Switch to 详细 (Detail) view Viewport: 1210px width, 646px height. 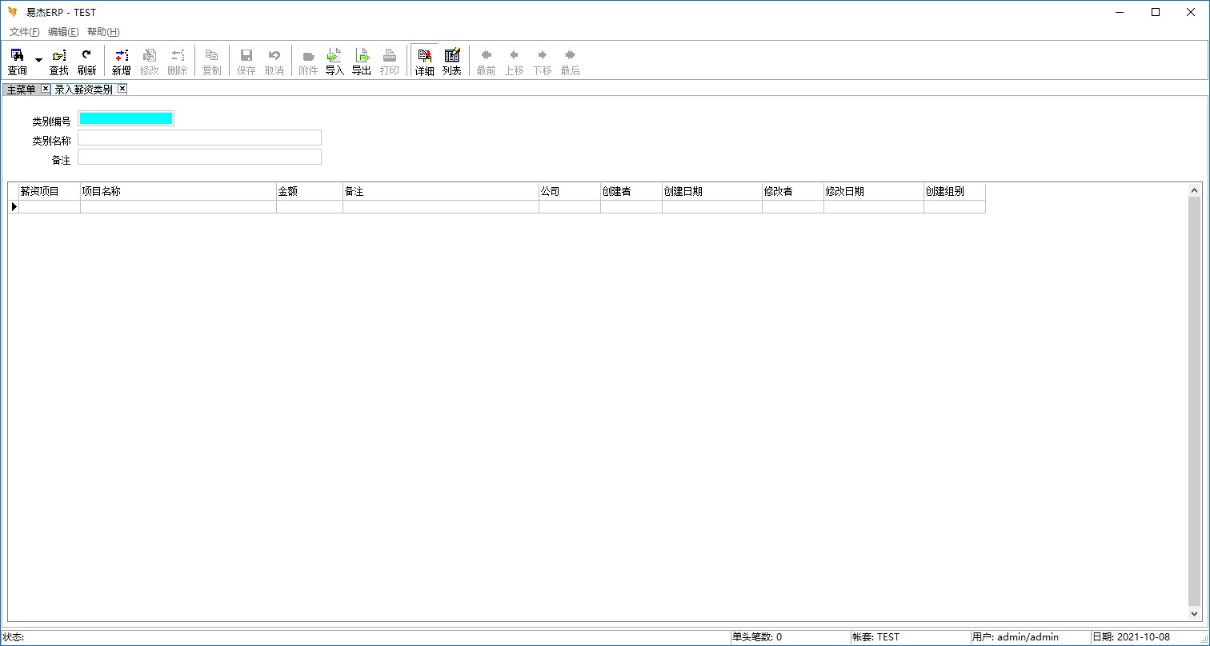pyautogui.click(x=424, y=61)
